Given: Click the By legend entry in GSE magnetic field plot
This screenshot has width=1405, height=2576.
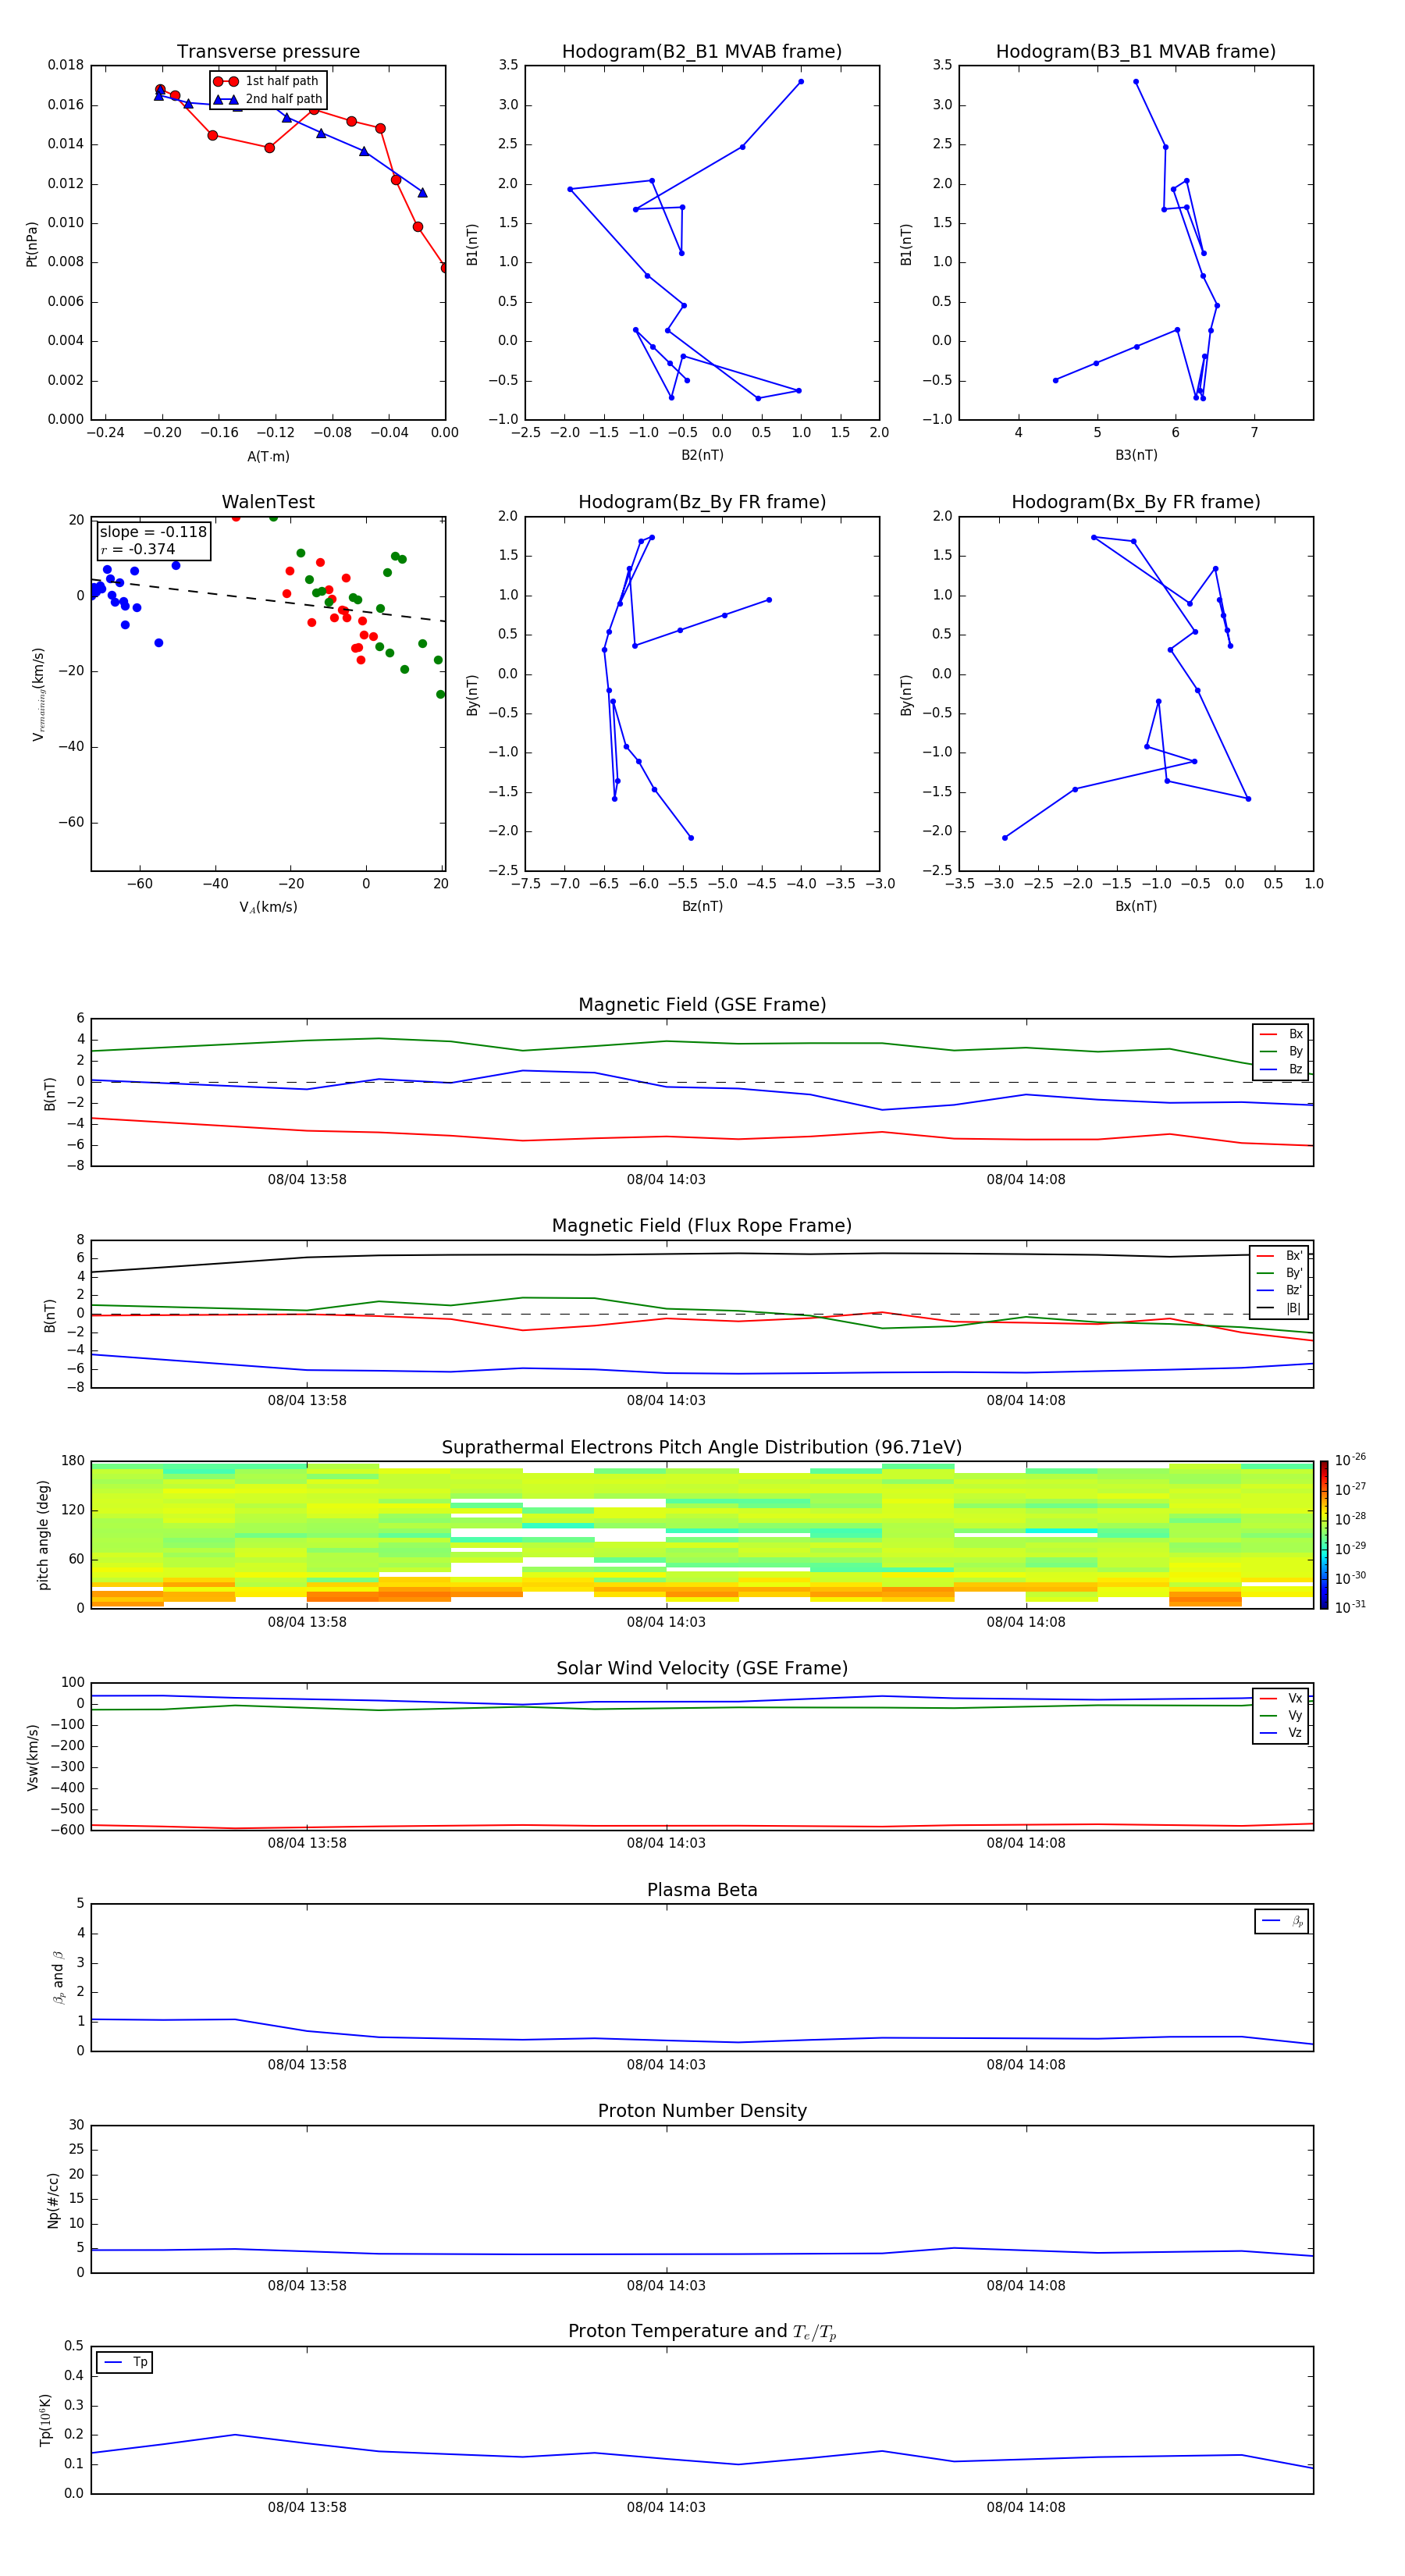Looking at the screenshot, I should coord(1281,1051).
